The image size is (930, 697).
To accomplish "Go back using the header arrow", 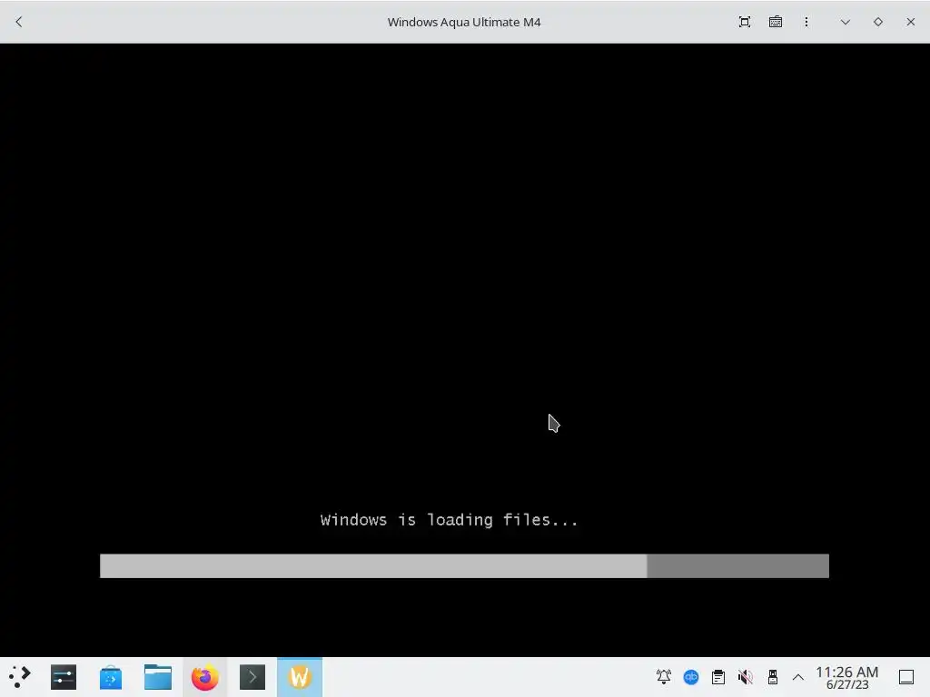I will pyautogui.click(x=19, y=22).
